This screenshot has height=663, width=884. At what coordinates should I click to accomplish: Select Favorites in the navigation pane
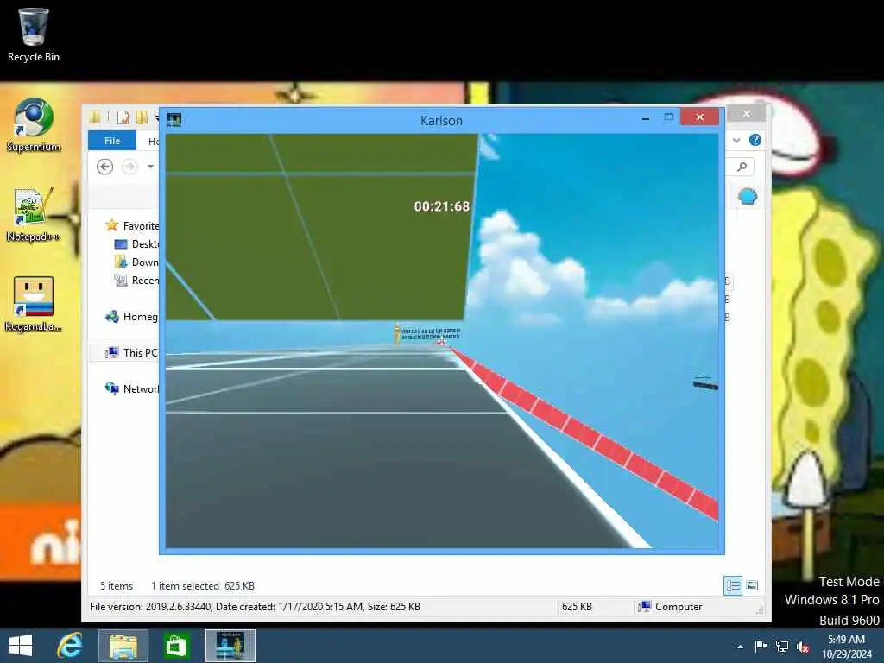[x=132, y=226]
